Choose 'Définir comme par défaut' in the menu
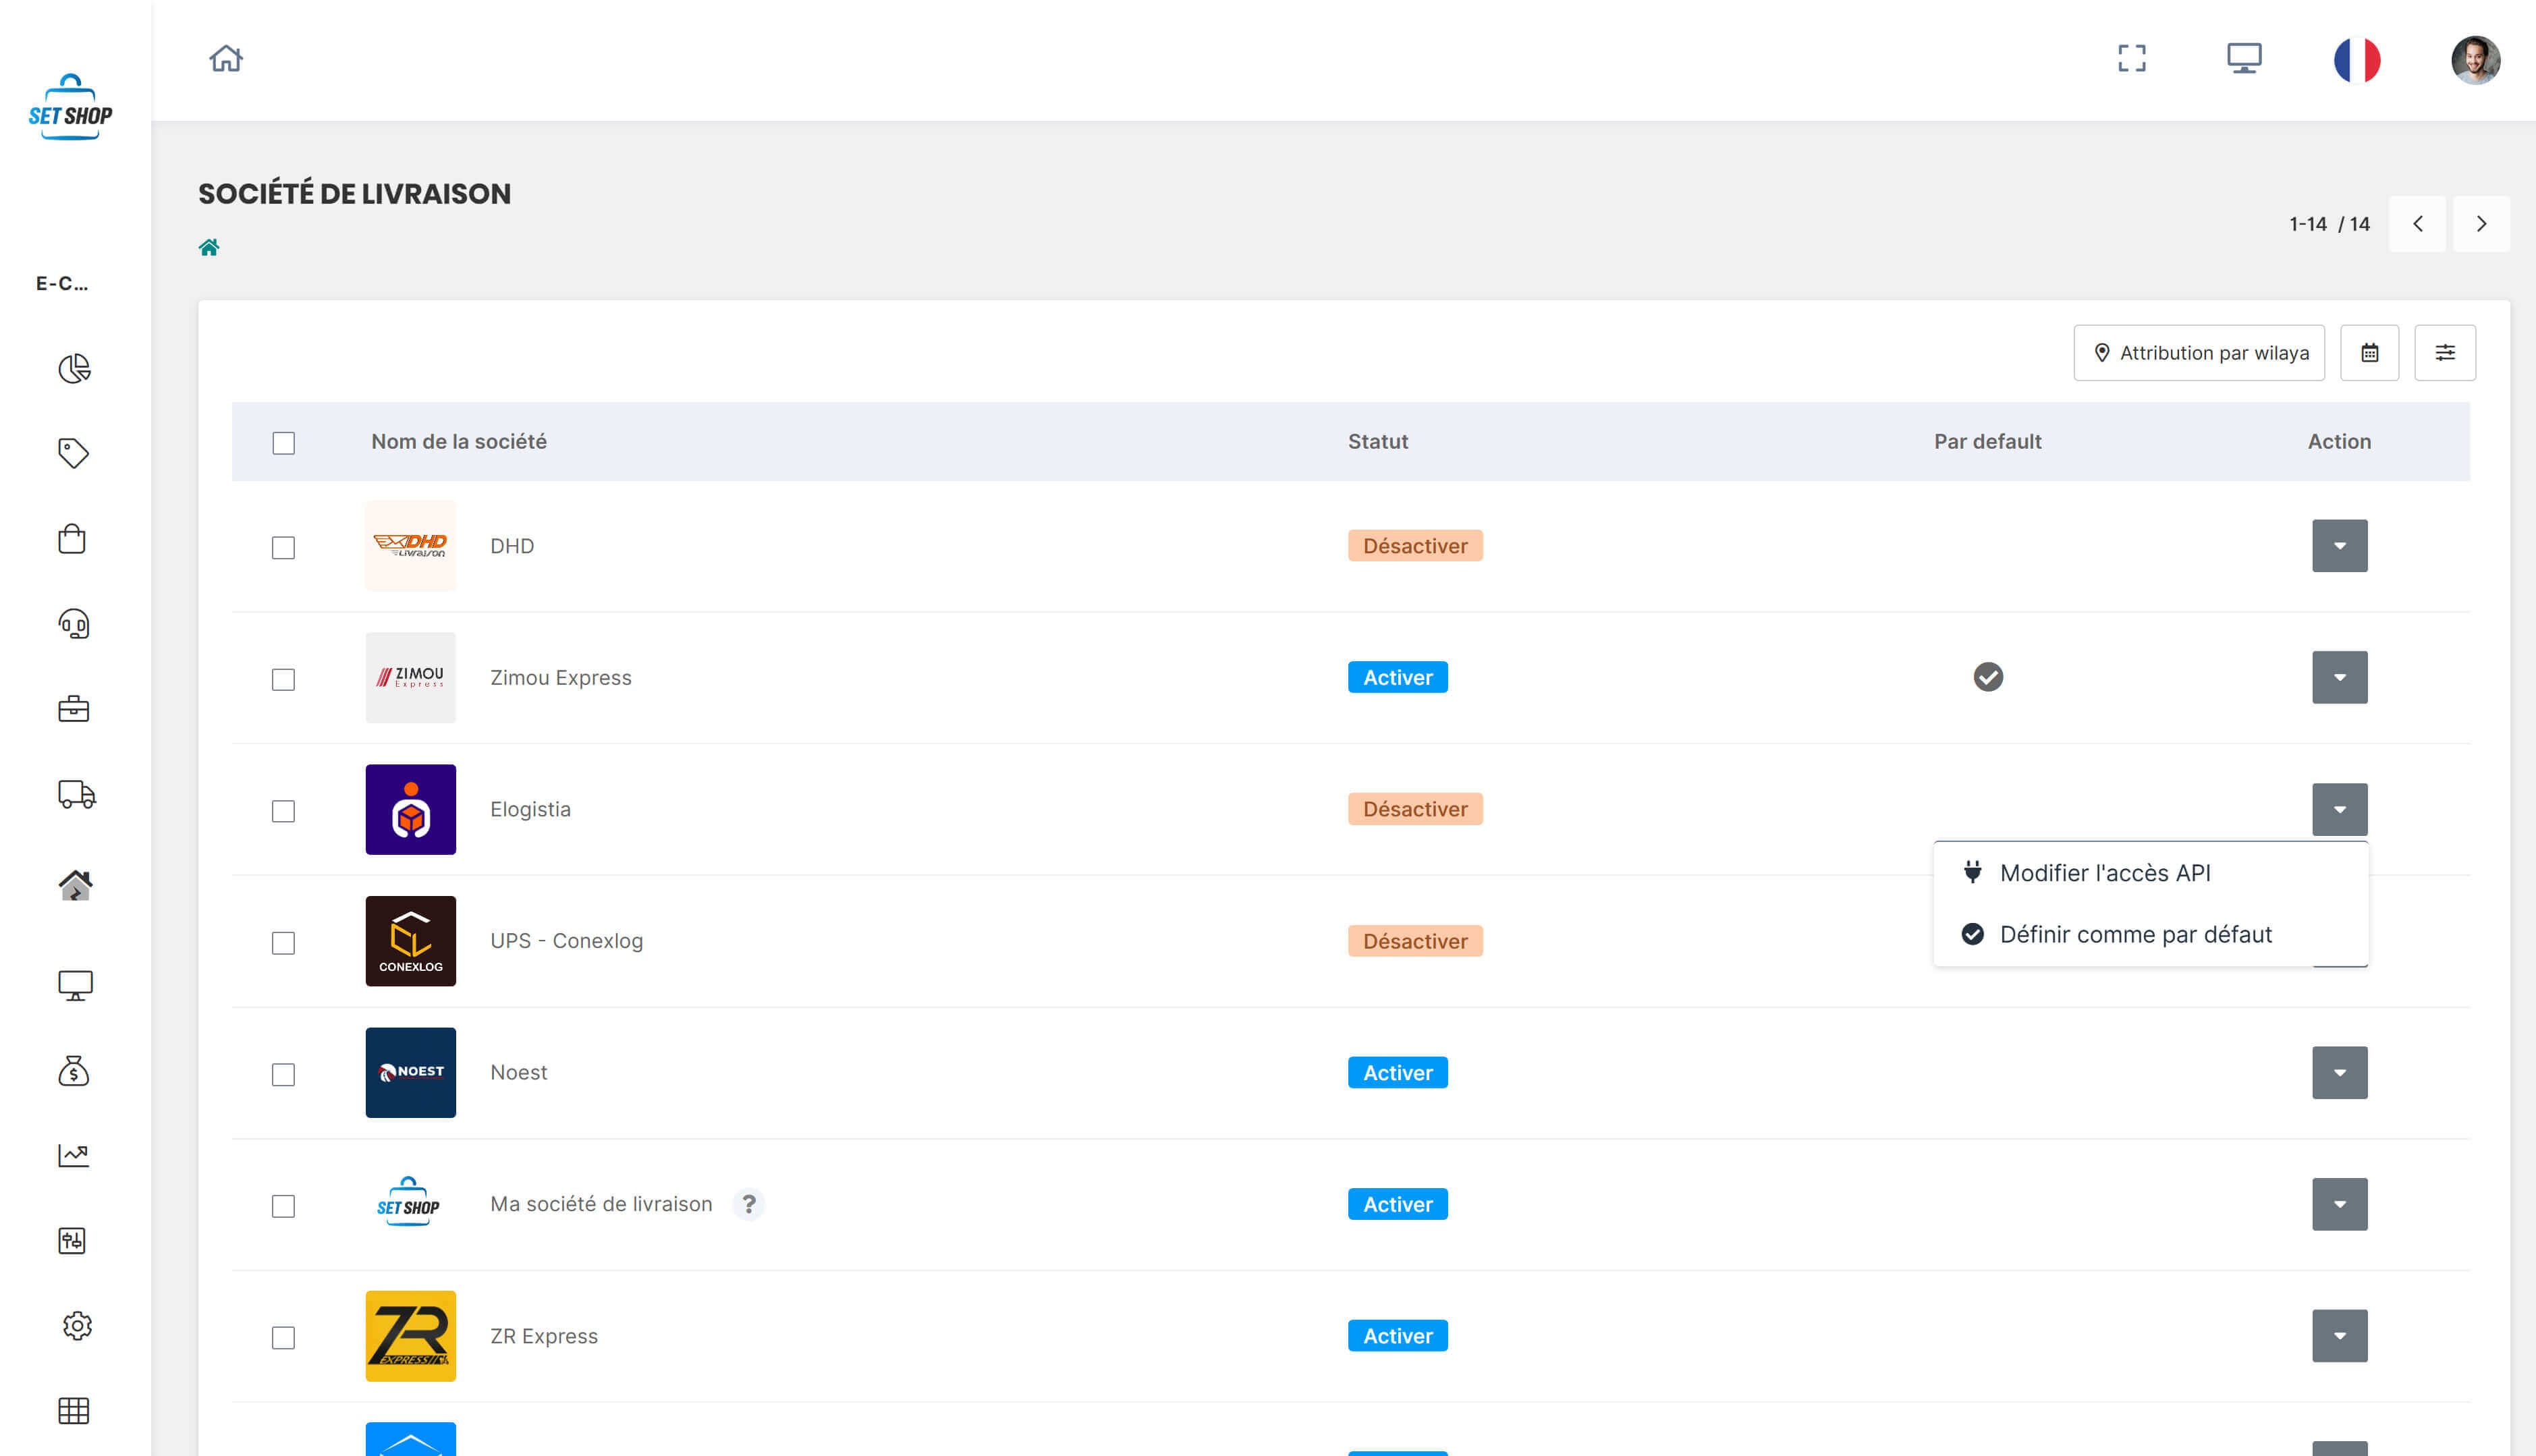Image resolution: width=2536 pixels, height=1456 pixels. click(2135, 934)
